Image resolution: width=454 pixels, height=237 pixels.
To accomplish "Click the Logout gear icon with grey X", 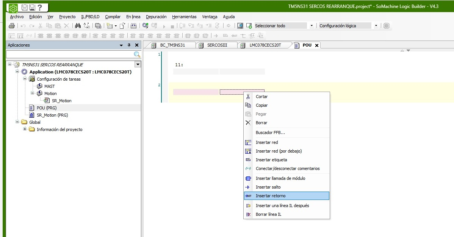I will pos(154,26).
